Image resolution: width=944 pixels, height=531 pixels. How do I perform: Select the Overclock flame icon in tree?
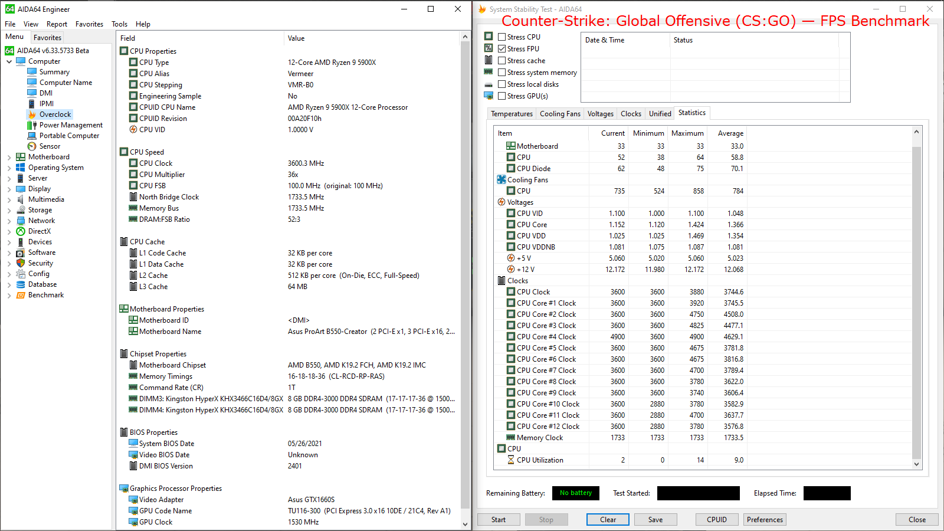(32, 114)
